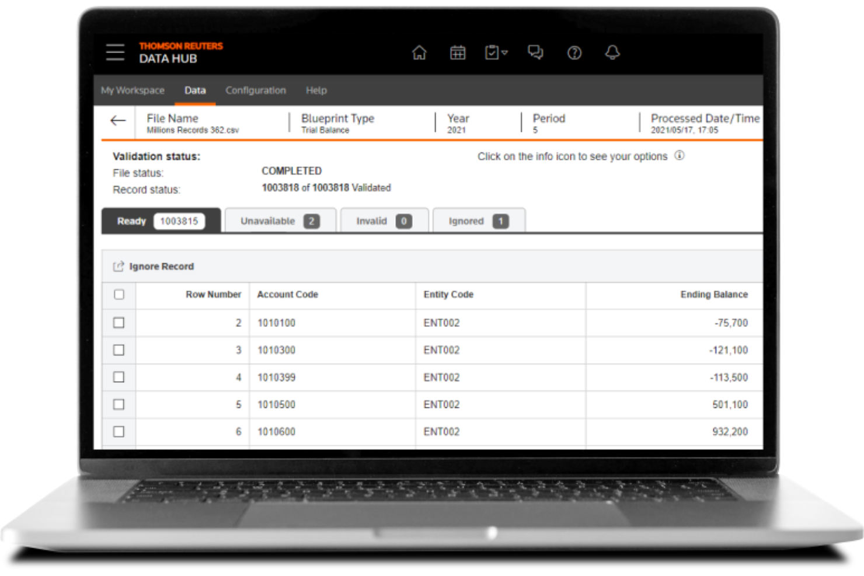864x576 pixels.
Task: Open the chat messages icon
Action: [x=535, y=53]
